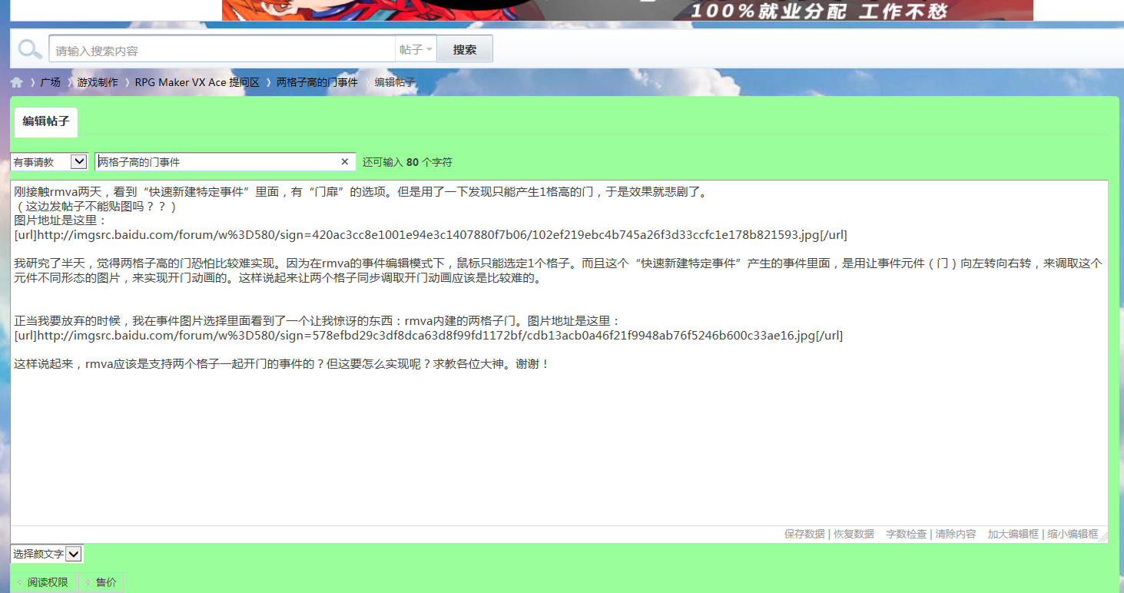Click the line （这边发帖子不能贴图吗？？）

coord(95,206)
